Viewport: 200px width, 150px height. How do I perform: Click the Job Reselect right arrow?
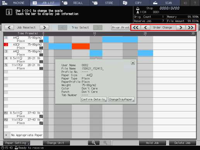point(44,27)
